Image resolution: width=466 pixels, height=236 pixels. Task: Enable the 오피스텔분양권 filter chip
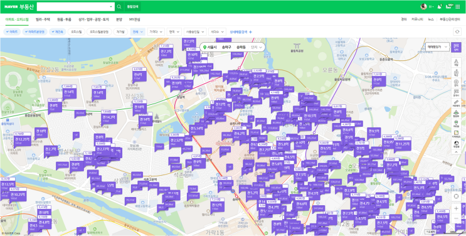tap(99, 32)
